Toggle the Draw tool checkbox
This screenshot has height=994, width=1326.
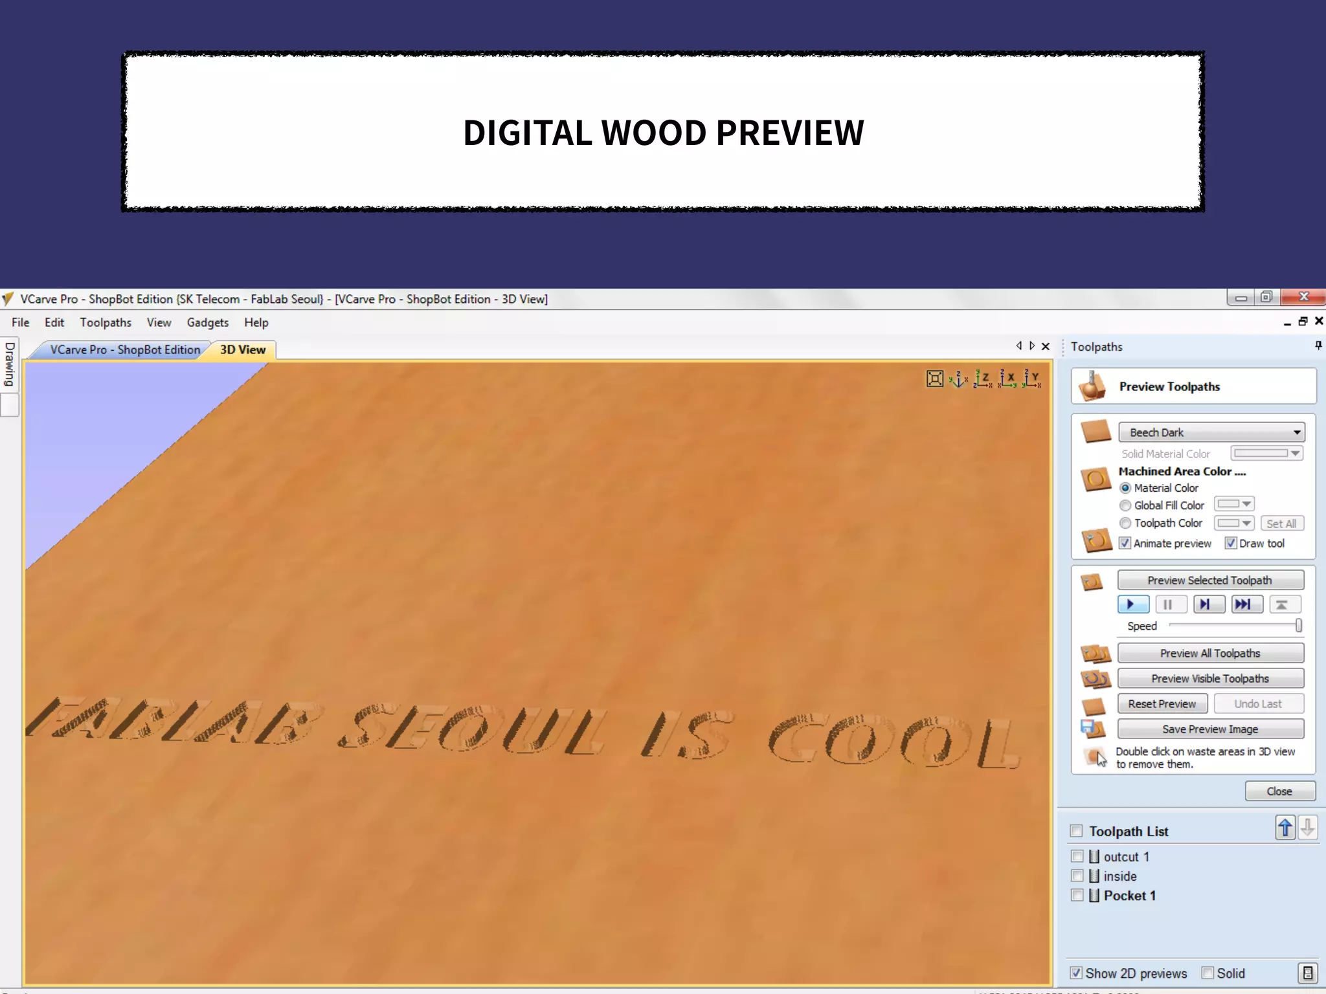1231,543
